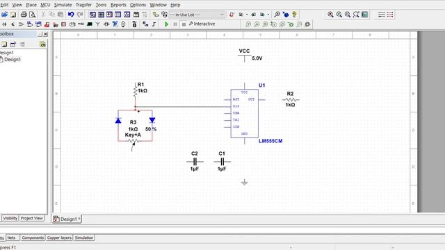Viewport: 445px width, 250px height.
Task: Select the LM555CM timer U1 component
Action: (x=244, y=113)
